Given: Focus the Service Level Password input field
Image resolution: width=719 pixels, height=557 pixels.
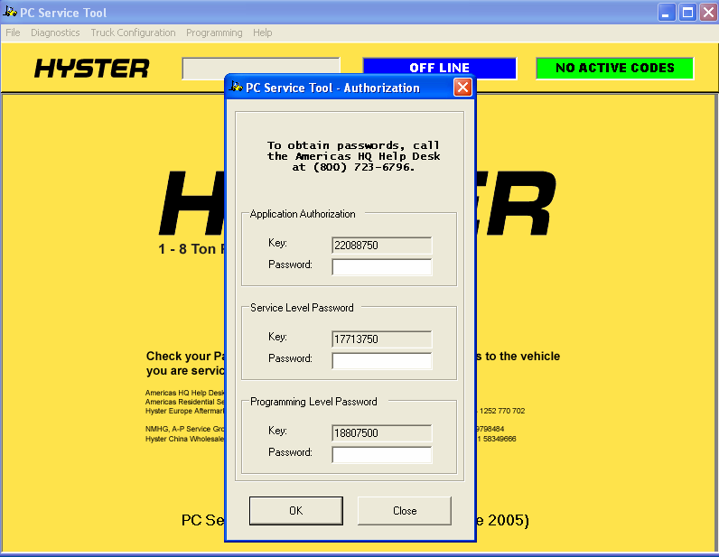Looking at the screenshot, I should point(381,361).
